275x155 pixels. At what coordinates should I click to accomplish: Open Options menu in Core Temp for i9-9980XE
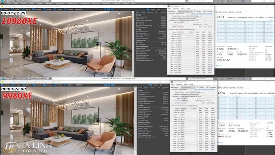[179, 84]
